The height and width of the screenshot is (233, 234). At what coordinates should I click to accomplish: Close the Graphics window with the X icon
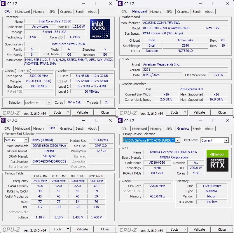tap(227, 120)
